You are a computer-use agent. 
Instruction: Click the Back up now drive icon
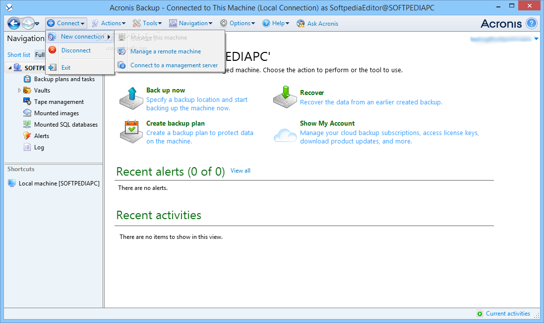[131, 98]
